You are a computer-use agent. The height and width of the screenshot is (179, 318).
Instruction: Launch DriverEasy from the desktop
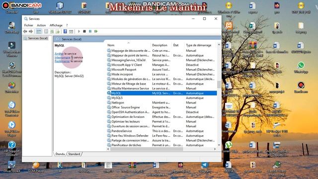click(x=12, y=28)
